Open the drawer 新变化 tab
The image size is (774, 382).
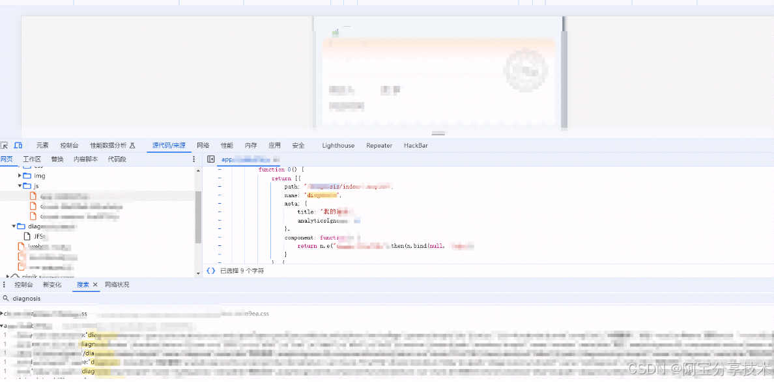52,284
